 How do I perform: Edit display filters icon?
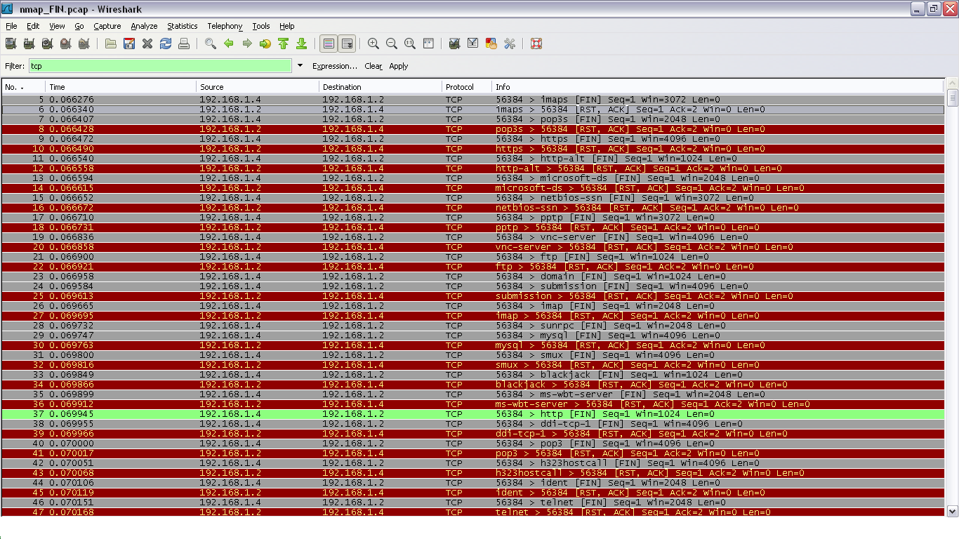click(x=473, y=44)
